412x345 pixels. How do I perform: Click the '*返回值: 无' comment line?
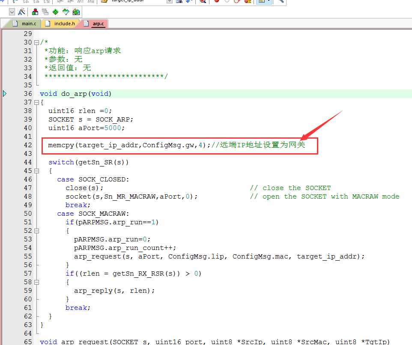68,68
